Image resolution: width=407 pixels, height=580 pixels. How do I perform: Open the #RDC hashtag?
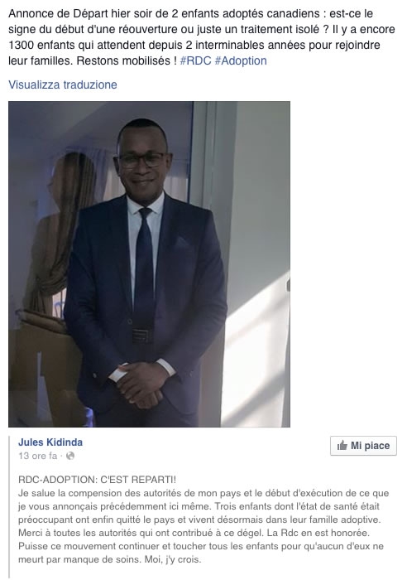point(195,60)
